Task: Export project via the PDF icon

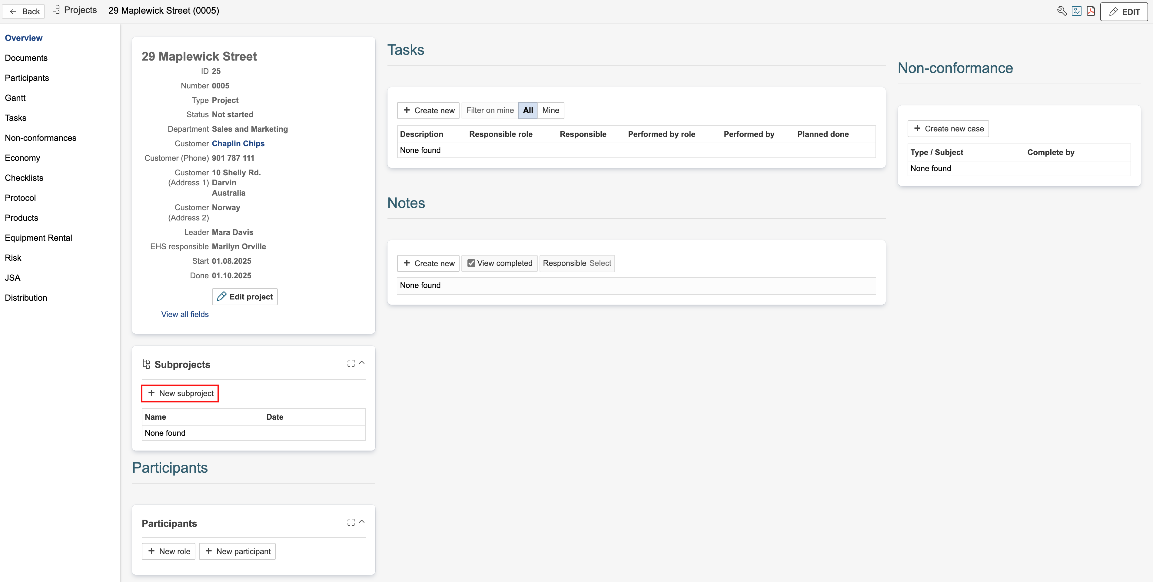Action: click(x=1091, y=11)
